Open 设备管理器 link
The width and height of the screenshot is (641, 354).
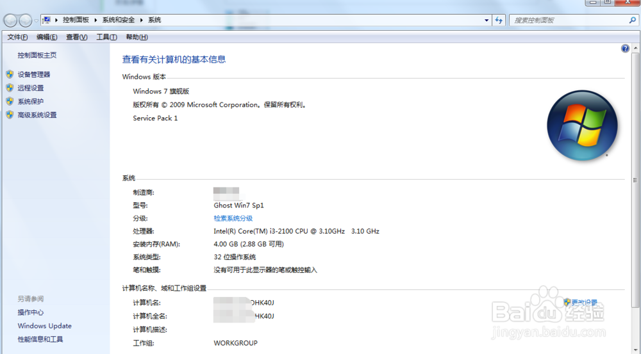34,74
